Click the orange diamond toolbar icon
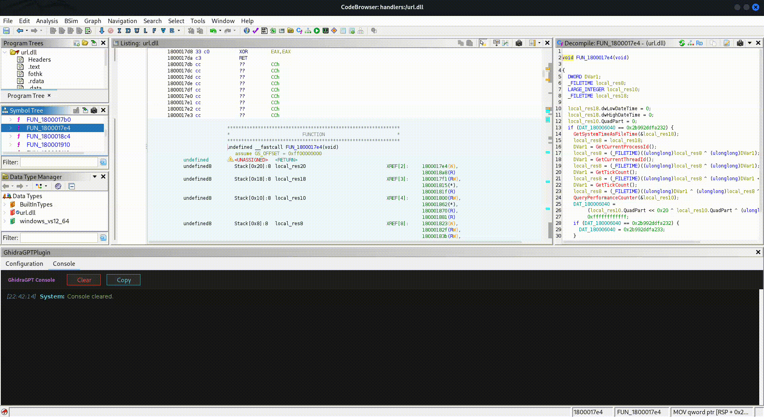 tap(334, 31)
